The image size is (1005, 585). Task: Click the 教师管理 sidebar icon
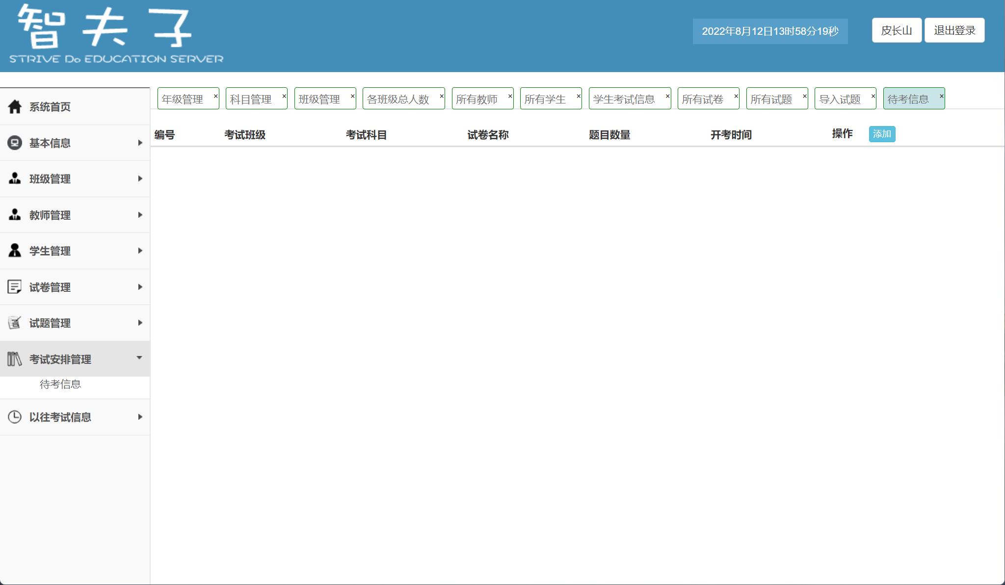click(15, 215)
